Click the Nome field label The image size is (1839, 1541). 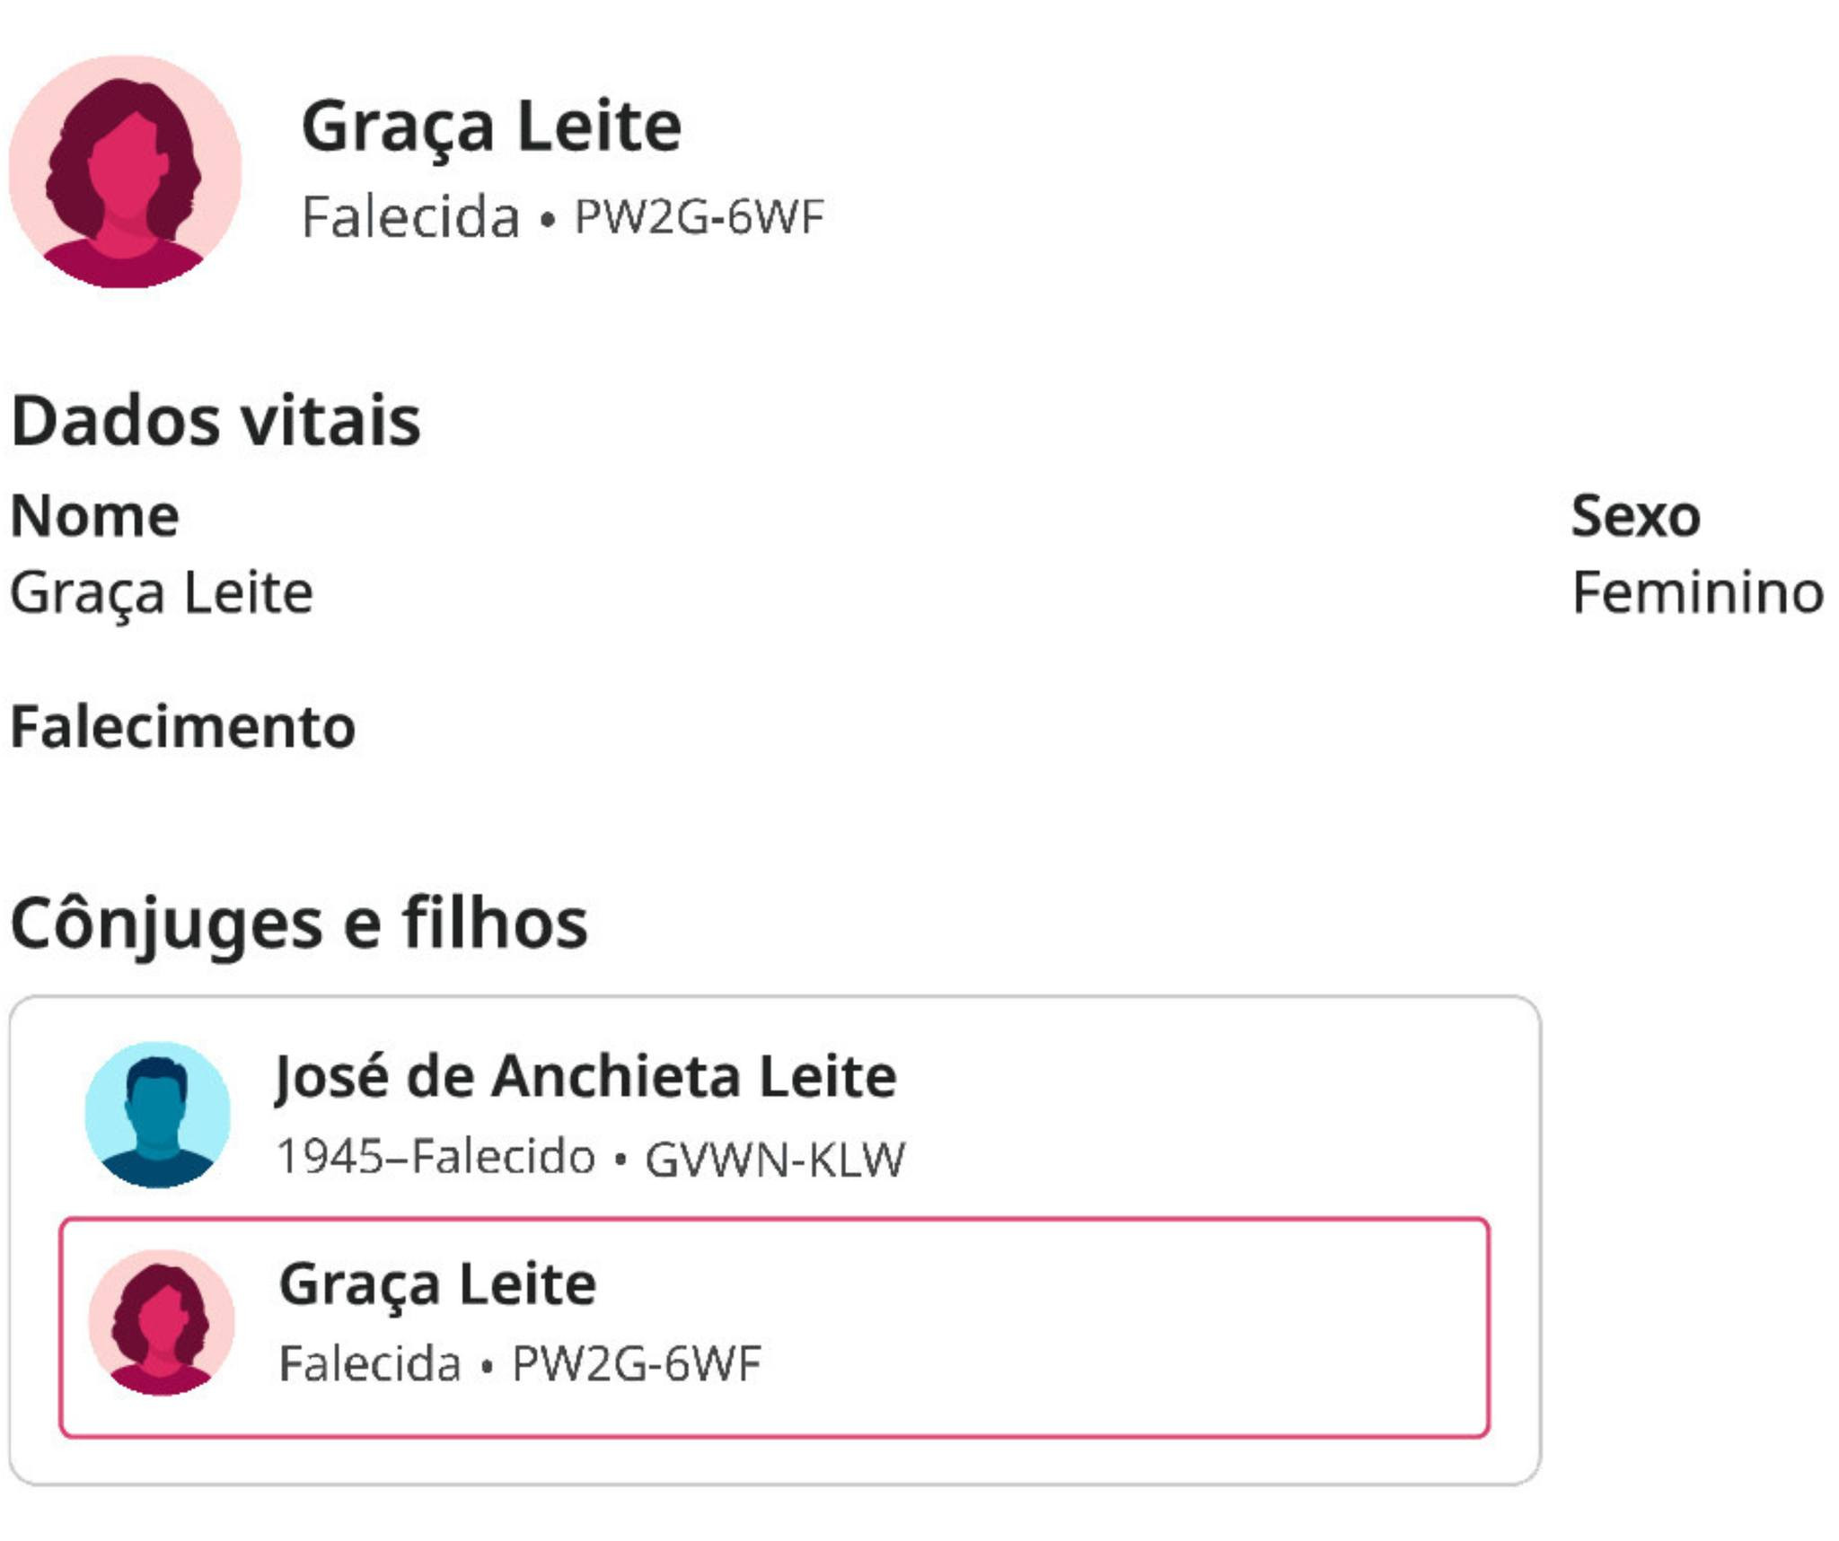pyautogui.click(x=94, y=516)
